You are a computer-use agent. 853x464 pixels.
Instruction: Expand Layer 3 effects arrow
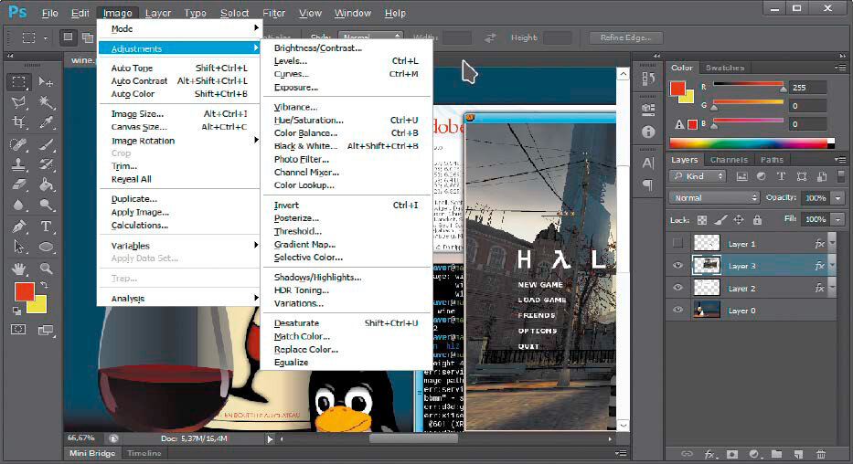click(x=832, y=266)
